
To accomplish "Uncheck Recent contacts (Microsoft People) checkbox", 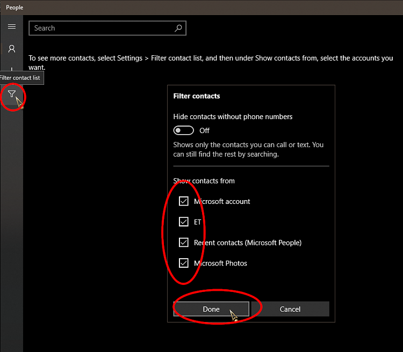I will 184,243.
